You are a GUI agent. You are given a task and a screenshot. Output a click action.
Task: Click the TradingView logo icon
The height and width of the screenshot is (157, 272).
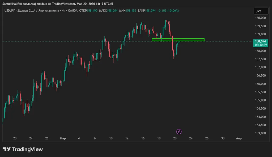click(x=7, y=150)
